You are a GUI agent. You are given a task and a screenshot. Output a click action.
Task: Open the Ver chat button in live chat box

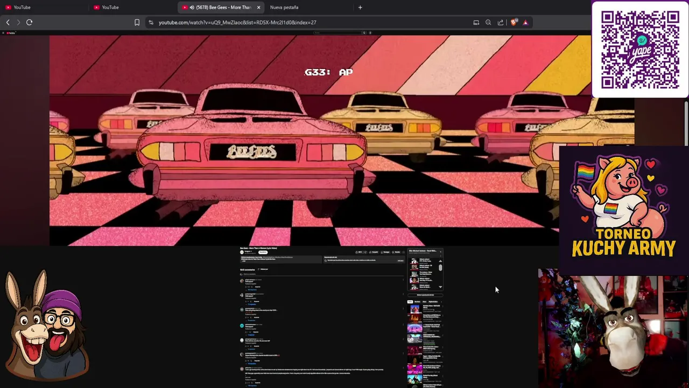pyautogui.click(x=400, y=260)
